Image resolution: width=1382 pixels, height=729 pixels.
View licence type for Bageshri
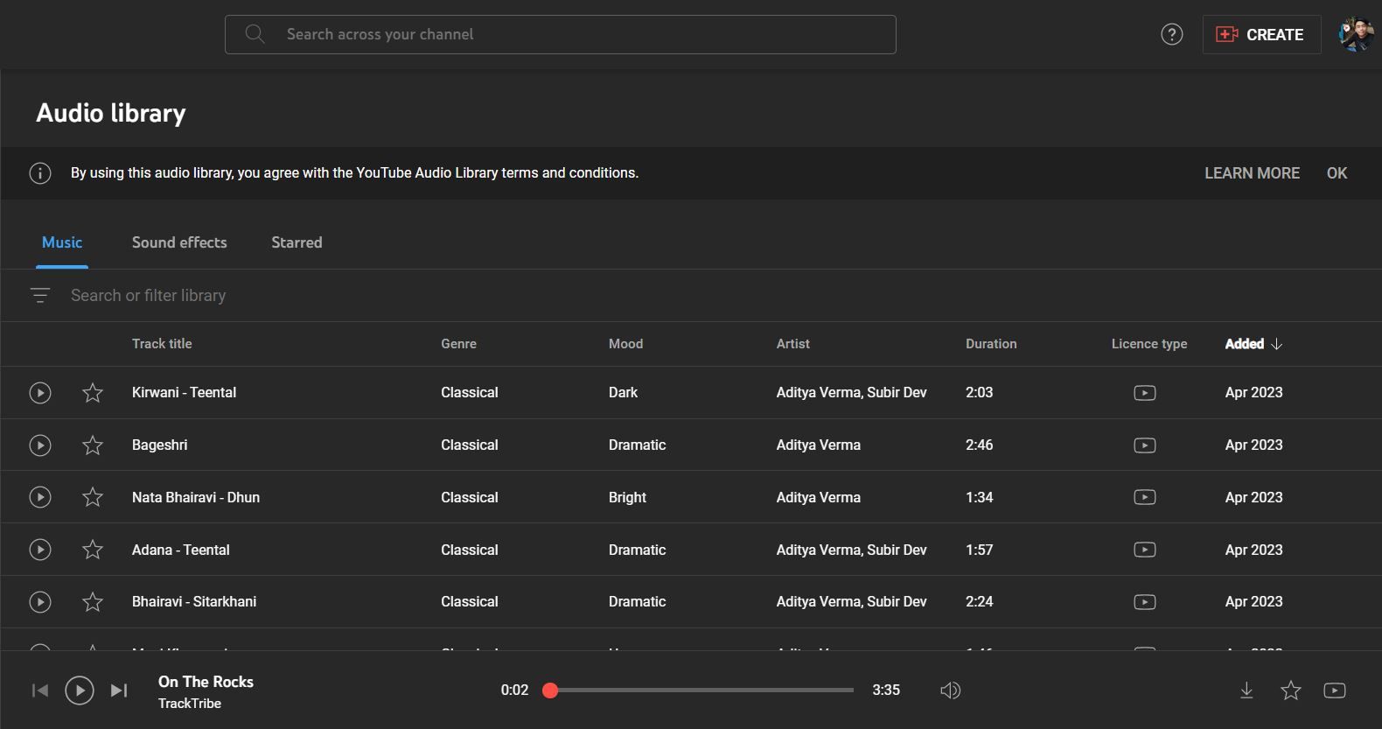(1145, 445)
